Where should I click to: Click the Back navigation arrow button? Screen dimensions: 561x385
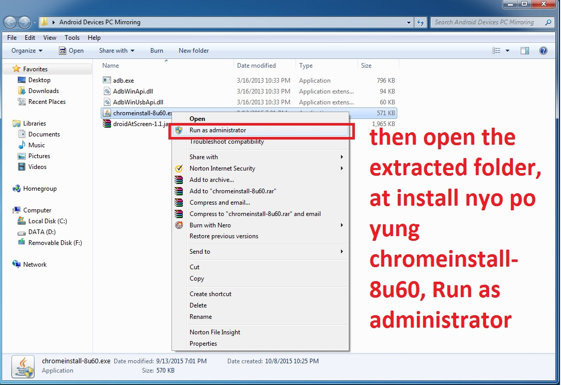(10, 23)
